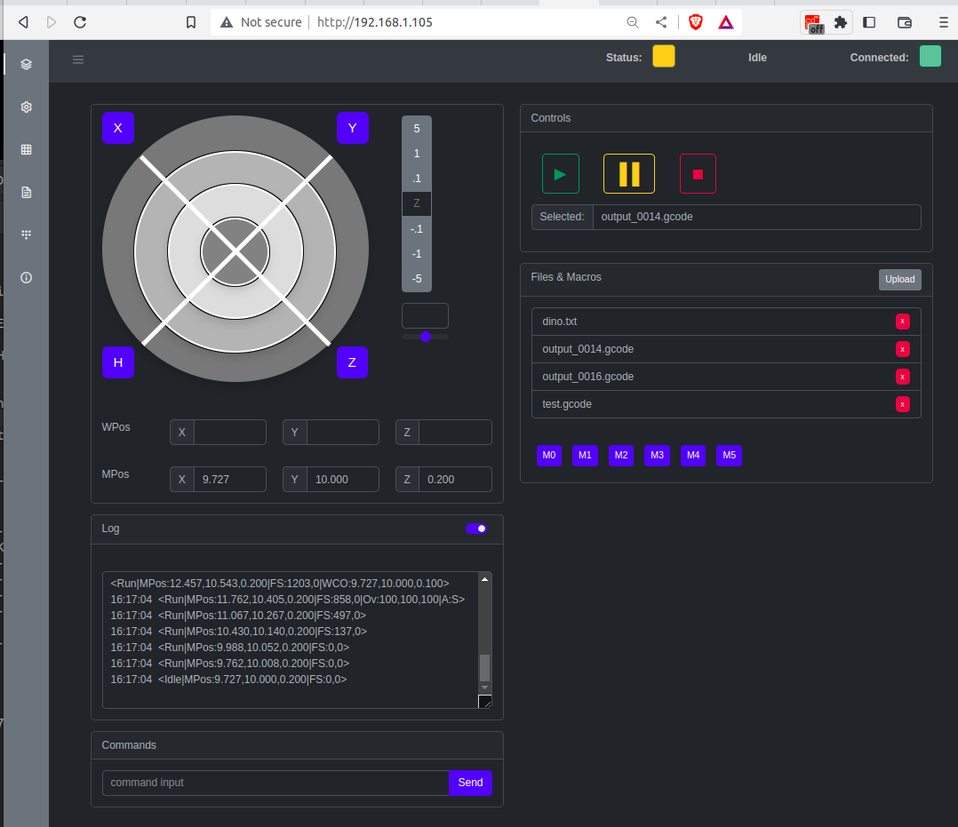958x827 pixels.
Task: Toggle the Log switch
Action: click(476, 529)
